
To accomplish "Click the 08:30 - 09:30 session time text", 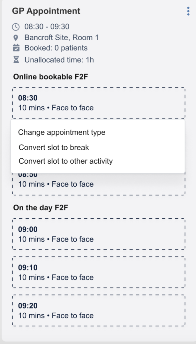I will pyautogui.click(x=47, y=27).
